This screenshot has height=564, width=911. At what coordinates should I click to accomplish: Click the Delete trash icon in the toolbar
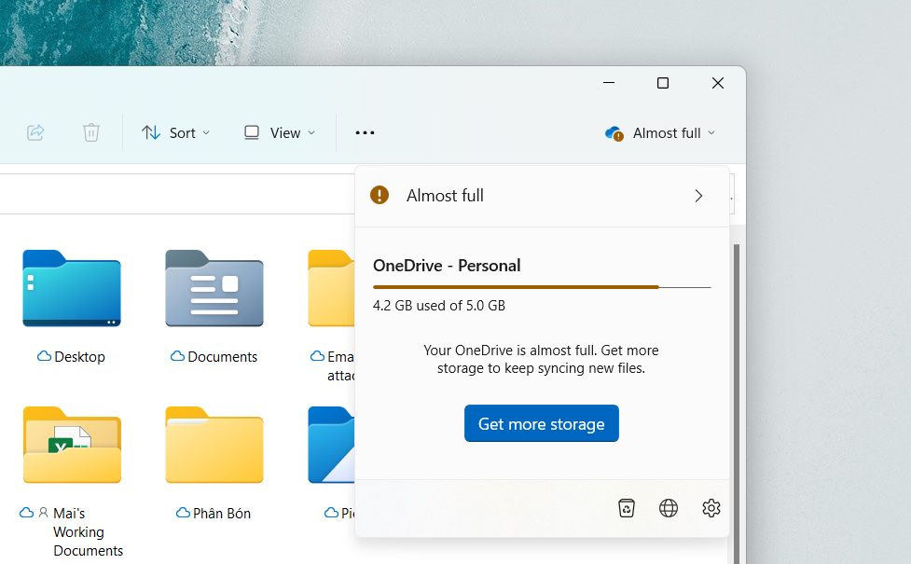click(x=90, y=132)
